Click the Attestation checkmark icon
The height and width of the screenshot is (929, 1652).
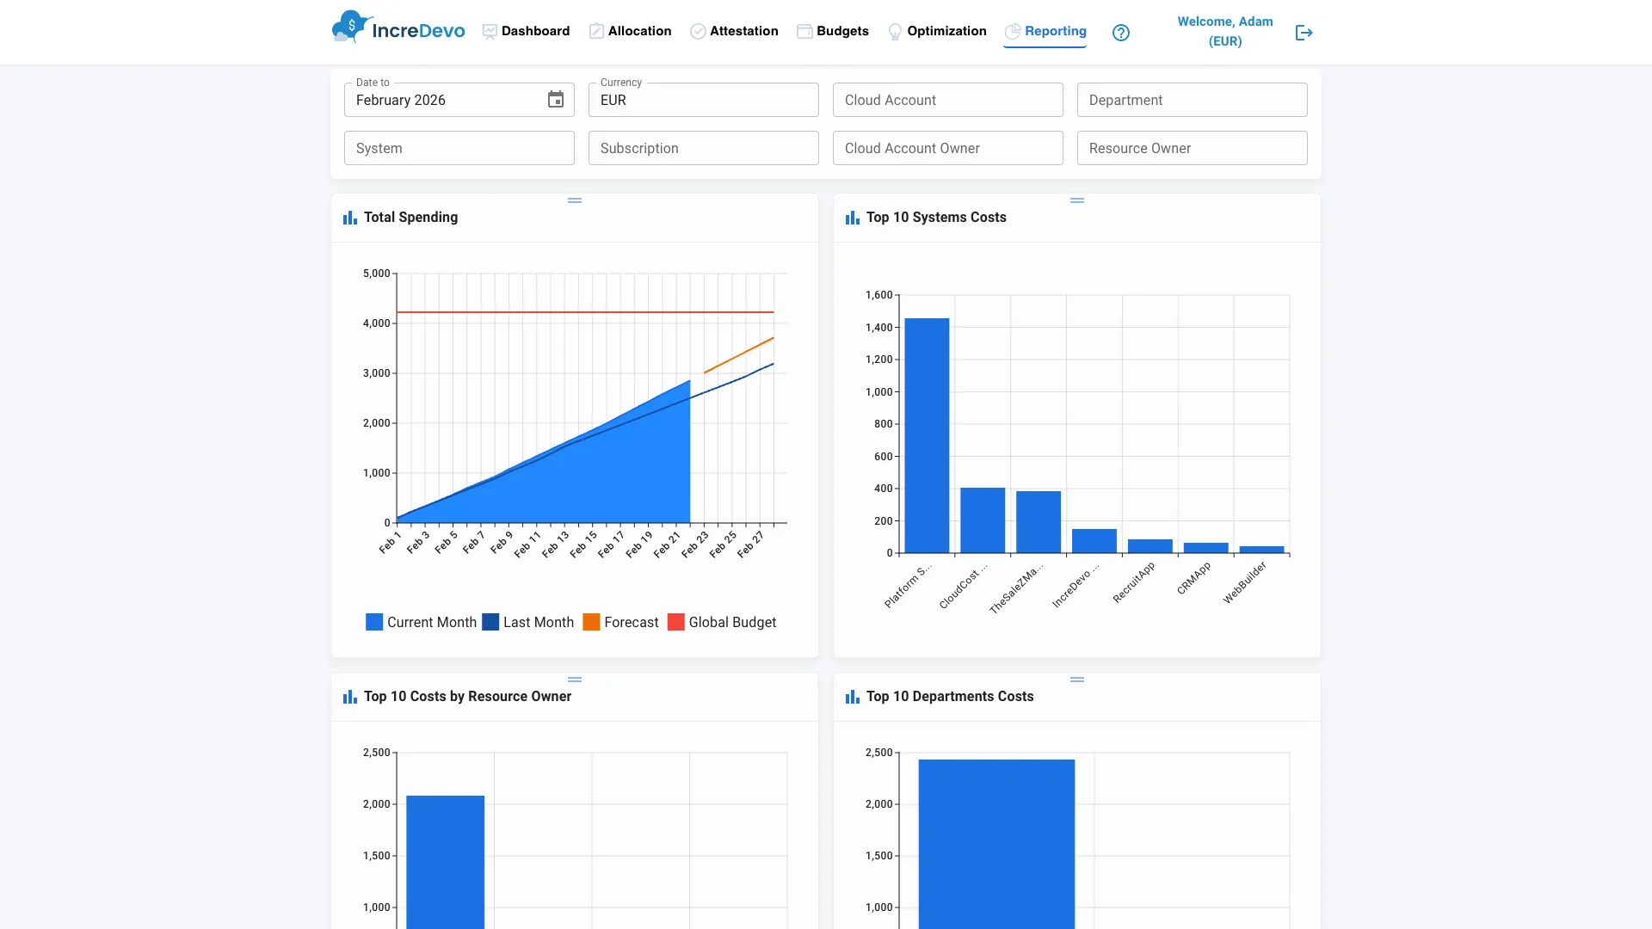(x=698, y=31)
